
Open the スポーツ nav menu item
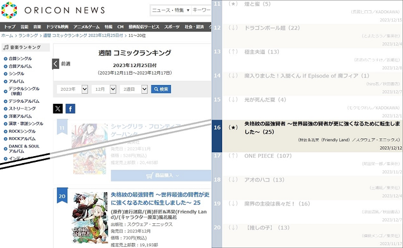tap(172, 26)
